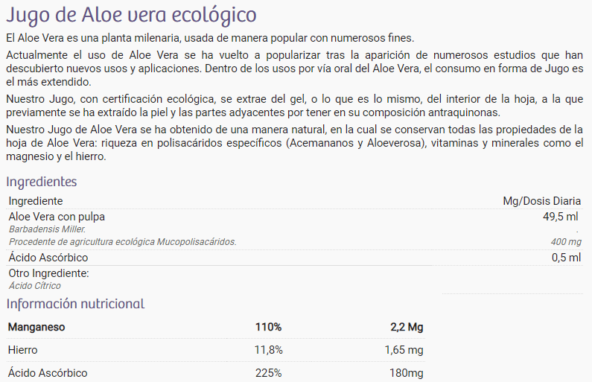
Task: Click the Manganeso nutrition row
Action: 216,327
